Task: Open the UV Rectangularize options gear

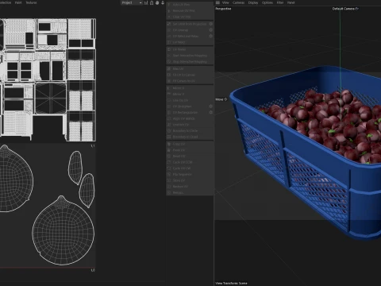Action: [211, 112]
